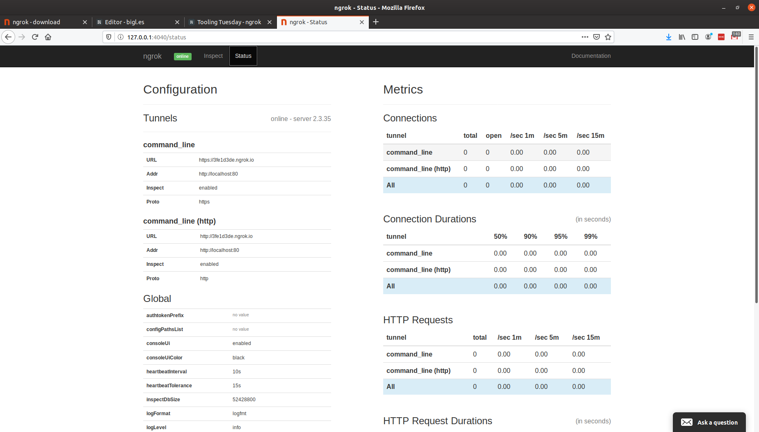This screenshot has width=759, height=432.
Task: Open the Gmail extension showing 140
Action: 735,36
